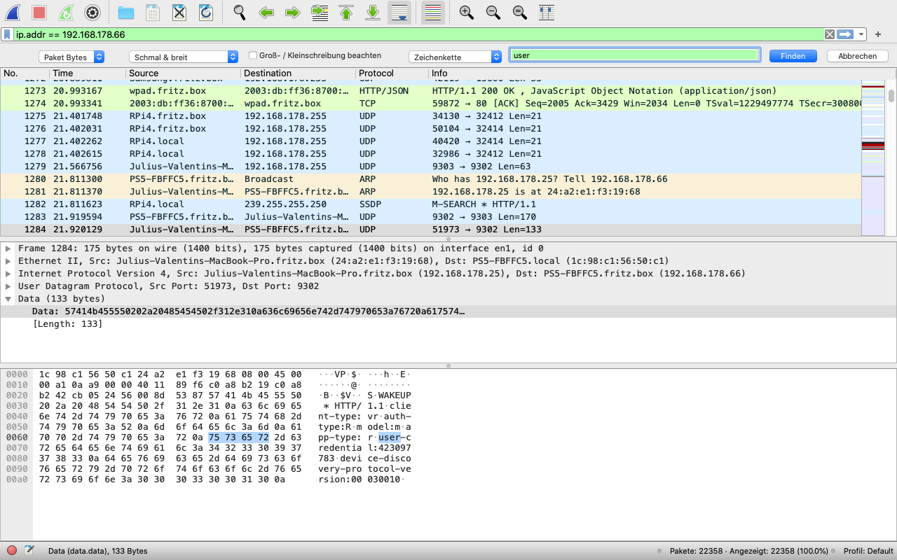Open capture options gear icon
Screen dimensions: 897x560
[x=92, y=13]
